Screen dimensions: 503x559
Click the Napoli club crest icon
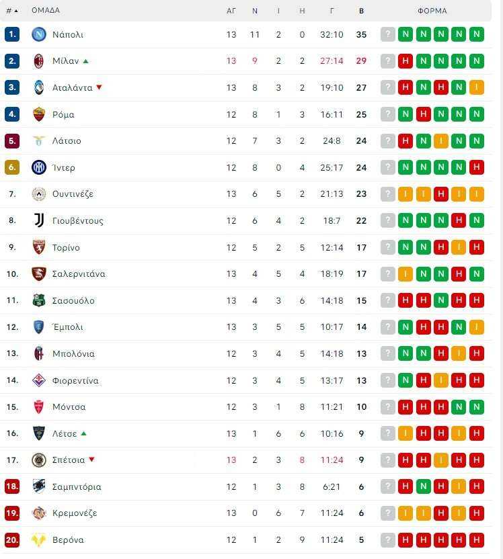pyautogui.click(x=39, y=34)
